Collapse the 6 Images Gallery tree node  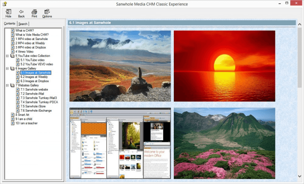pos(7,68)
